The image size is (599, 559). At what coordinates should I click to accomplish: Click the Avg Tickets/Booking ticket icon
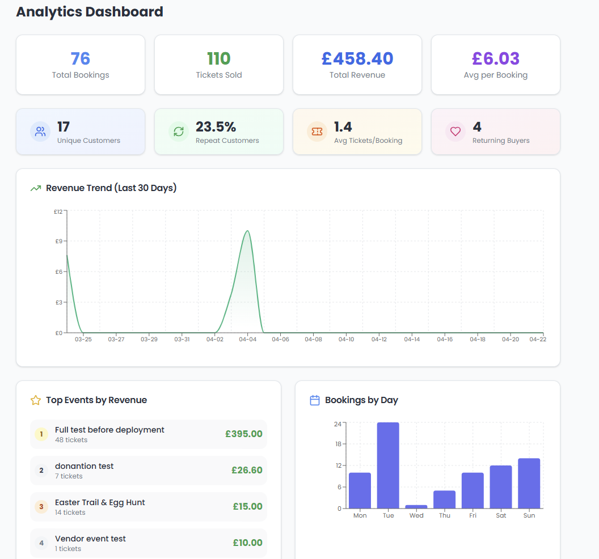coord(317,132)
